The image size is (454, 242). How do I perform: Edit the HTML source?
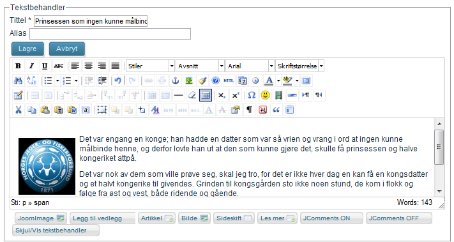pyautogui.click(x=229, y=80)
